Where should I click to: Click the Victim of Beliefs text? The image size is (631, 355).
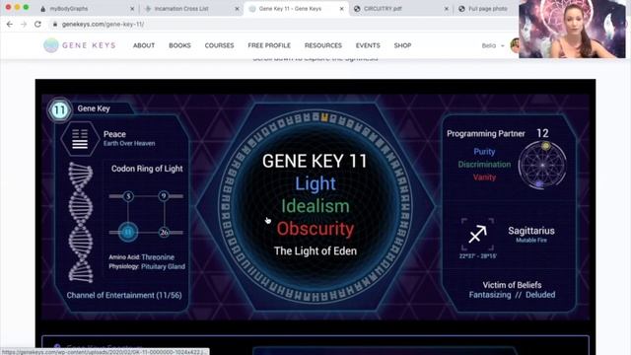click(x=512, y=285)
